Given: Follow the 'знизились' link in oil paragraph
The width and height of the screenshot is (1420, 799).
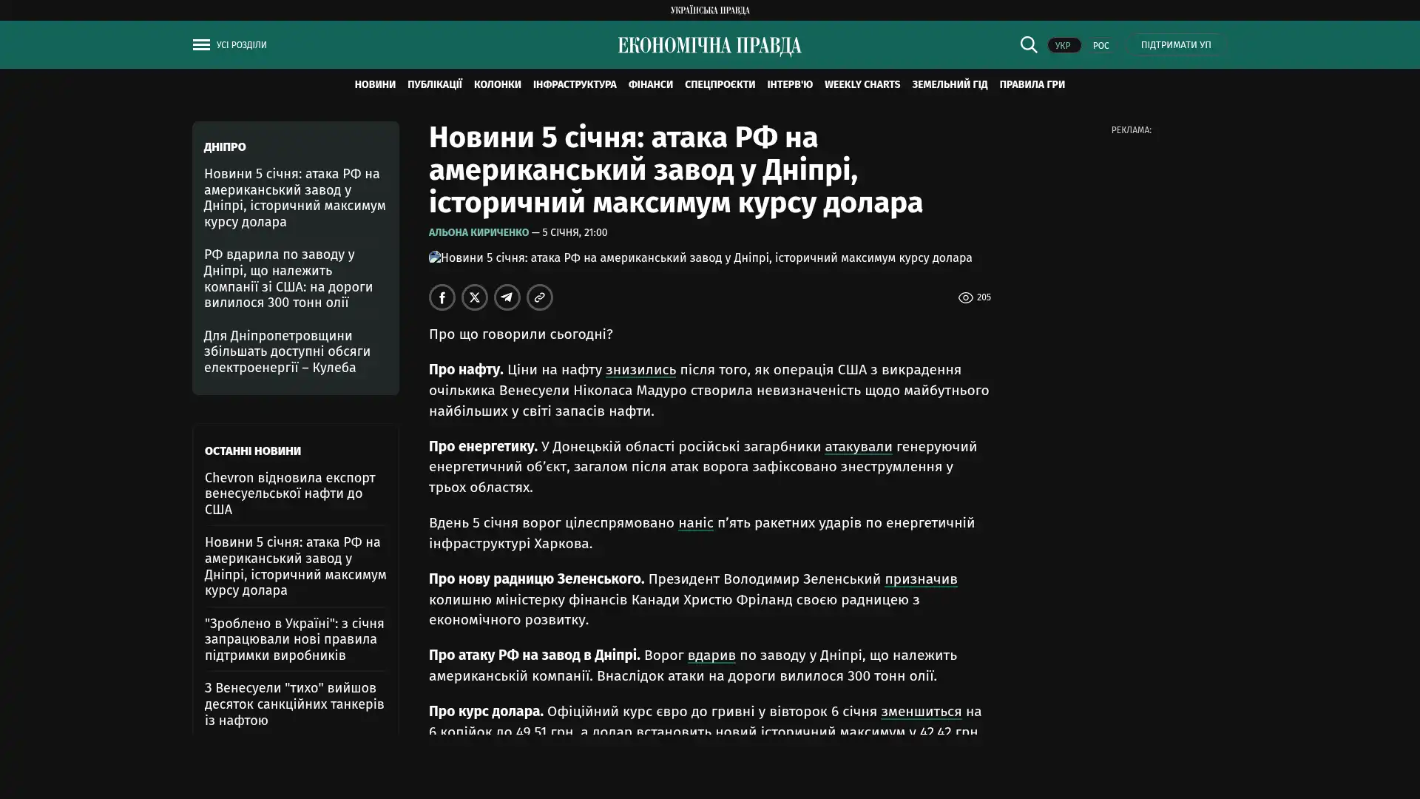Looking at the screenshot, I should (640, 369).
